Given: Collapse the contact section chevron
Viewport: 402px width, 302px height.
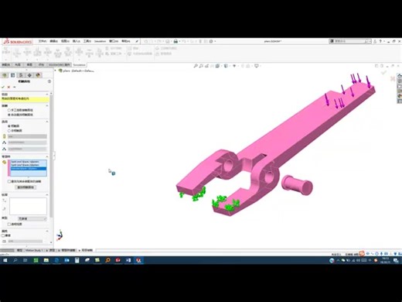Looking at the screenshot, I should tap(47, 105).
